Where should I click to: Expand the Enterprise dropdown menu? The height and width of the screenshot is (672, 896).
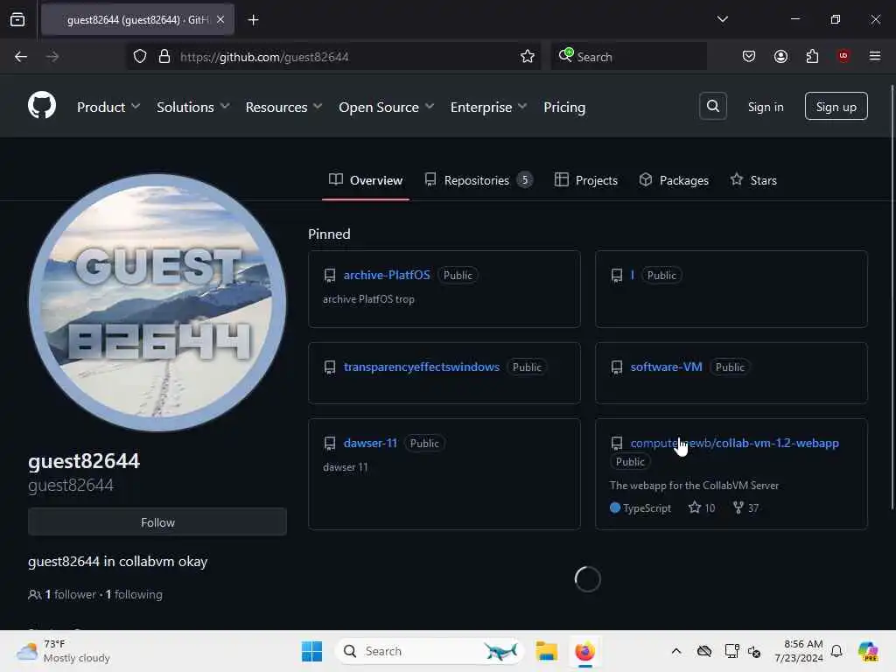pyautogui.click(x=488, y=107)
